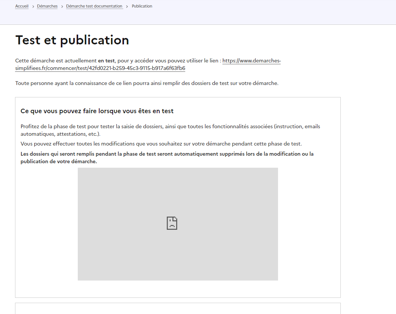396x314 pixels.
Task: Open the Démarches breadcrumb link
Action: (x=47, y=6)
